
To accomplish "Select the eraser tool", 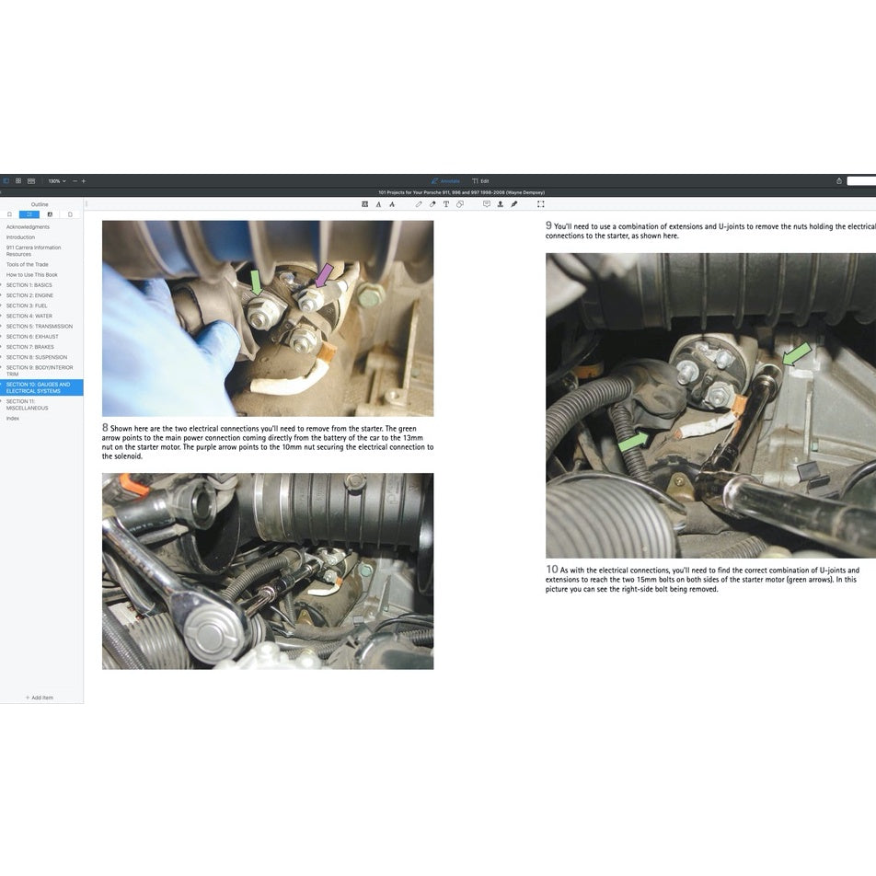I will (432, 204).
